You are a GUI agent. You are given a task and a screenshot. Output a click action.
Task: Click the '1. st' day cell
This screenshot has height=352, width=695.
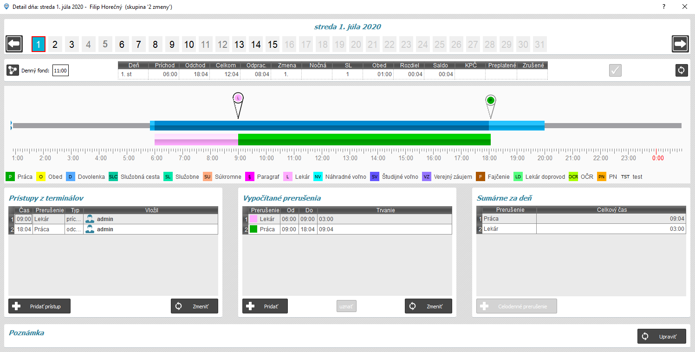point(133,74)
